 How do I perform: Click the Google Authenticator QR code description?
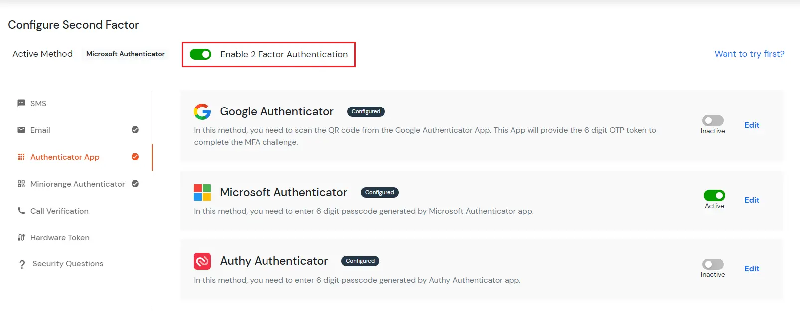[x=425, y=136]
